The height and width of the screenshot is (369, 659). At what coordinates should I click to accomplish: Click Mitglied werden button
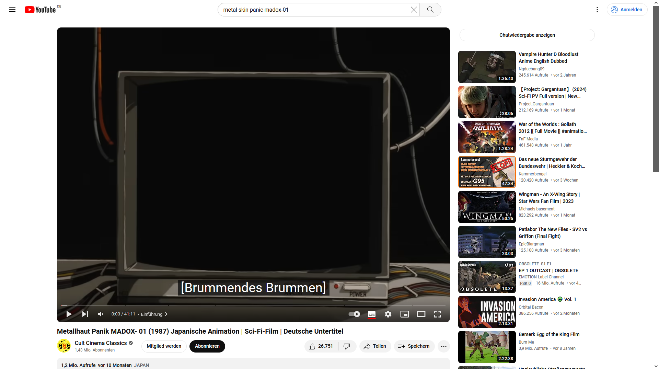[x=164, y=346]
